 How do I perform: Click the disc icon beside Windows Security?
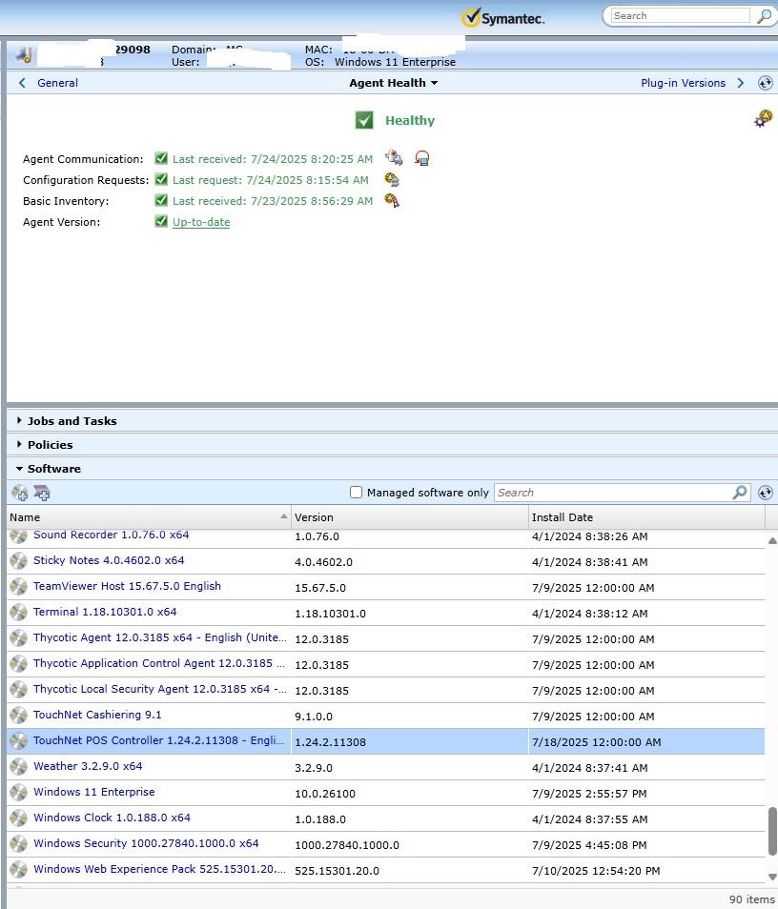coord(18,843)
